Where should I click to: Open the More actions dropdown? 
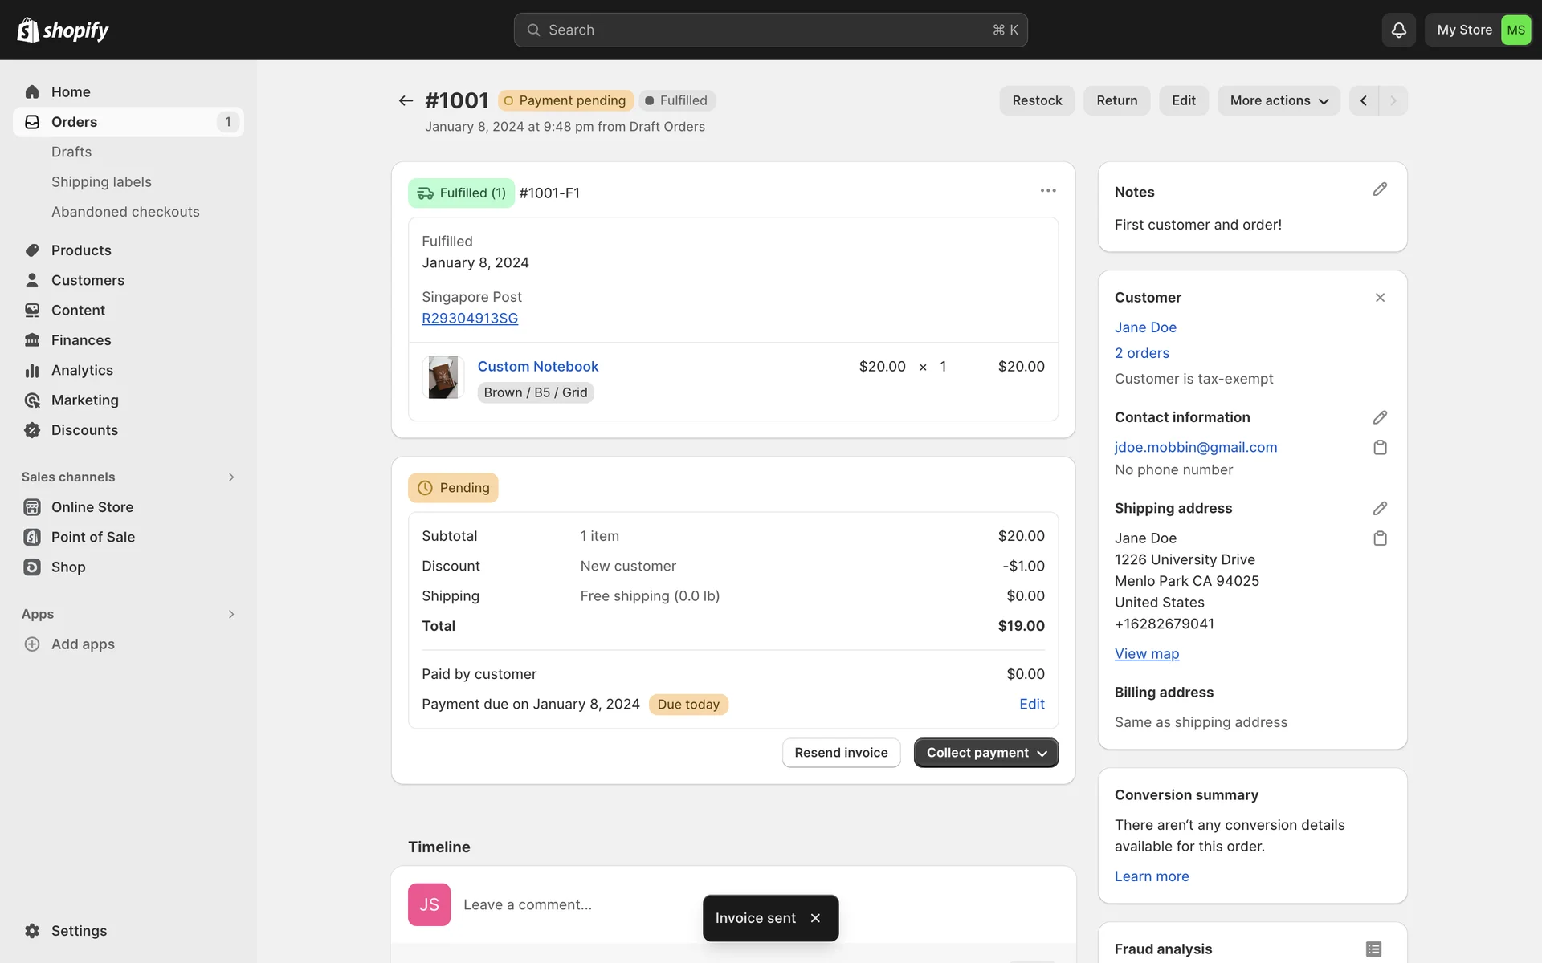pos(1278,100)
